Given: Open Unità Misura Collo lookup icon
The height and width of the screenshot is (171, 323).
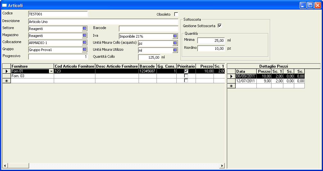Looking at the screenshot, I should (x=175, y=43).
